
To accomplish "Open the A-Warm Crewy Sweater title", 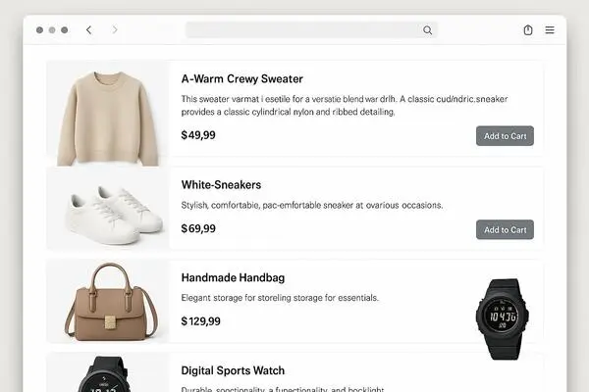I will point(241,78).
